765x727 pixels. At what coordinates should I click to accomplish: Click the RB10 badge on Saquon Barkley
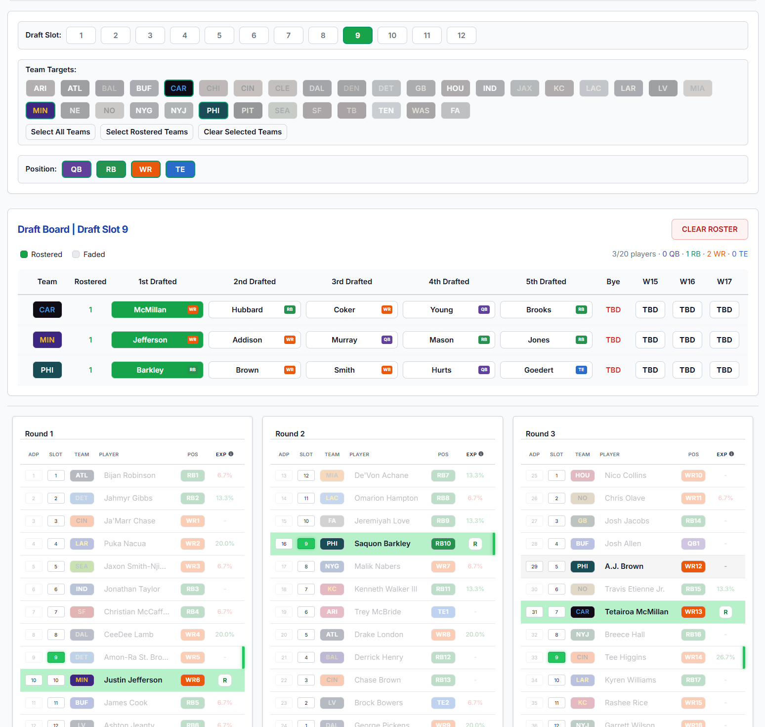pyautogui.click(x=443, y=543)
